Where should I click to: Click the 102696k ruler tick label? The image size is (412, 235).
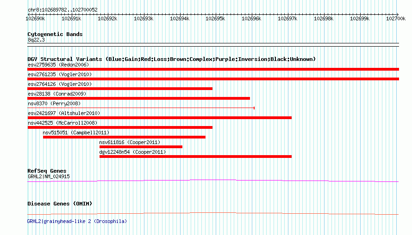251,18
